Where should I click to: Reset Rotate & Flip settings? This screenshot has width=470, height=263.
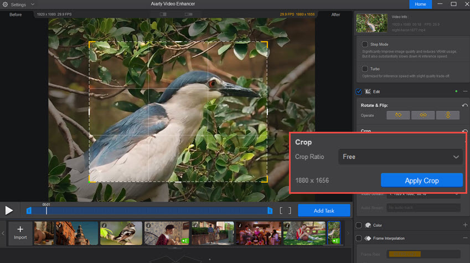(464, 105)
